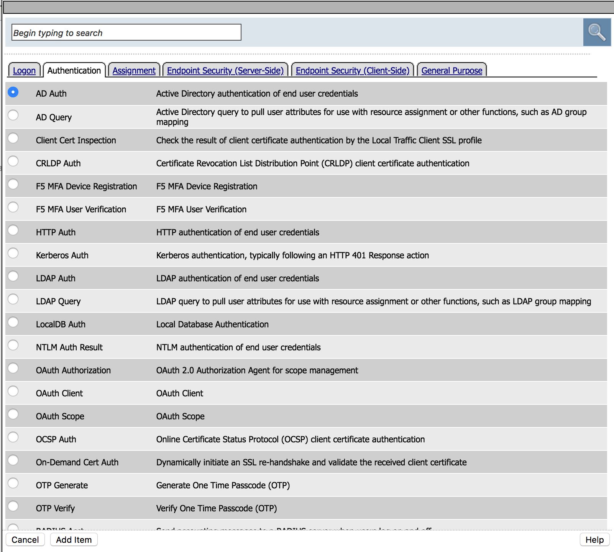Select the LDAP Auth radio button
This screenshot has width=614, height=552.
pos(13,276)
